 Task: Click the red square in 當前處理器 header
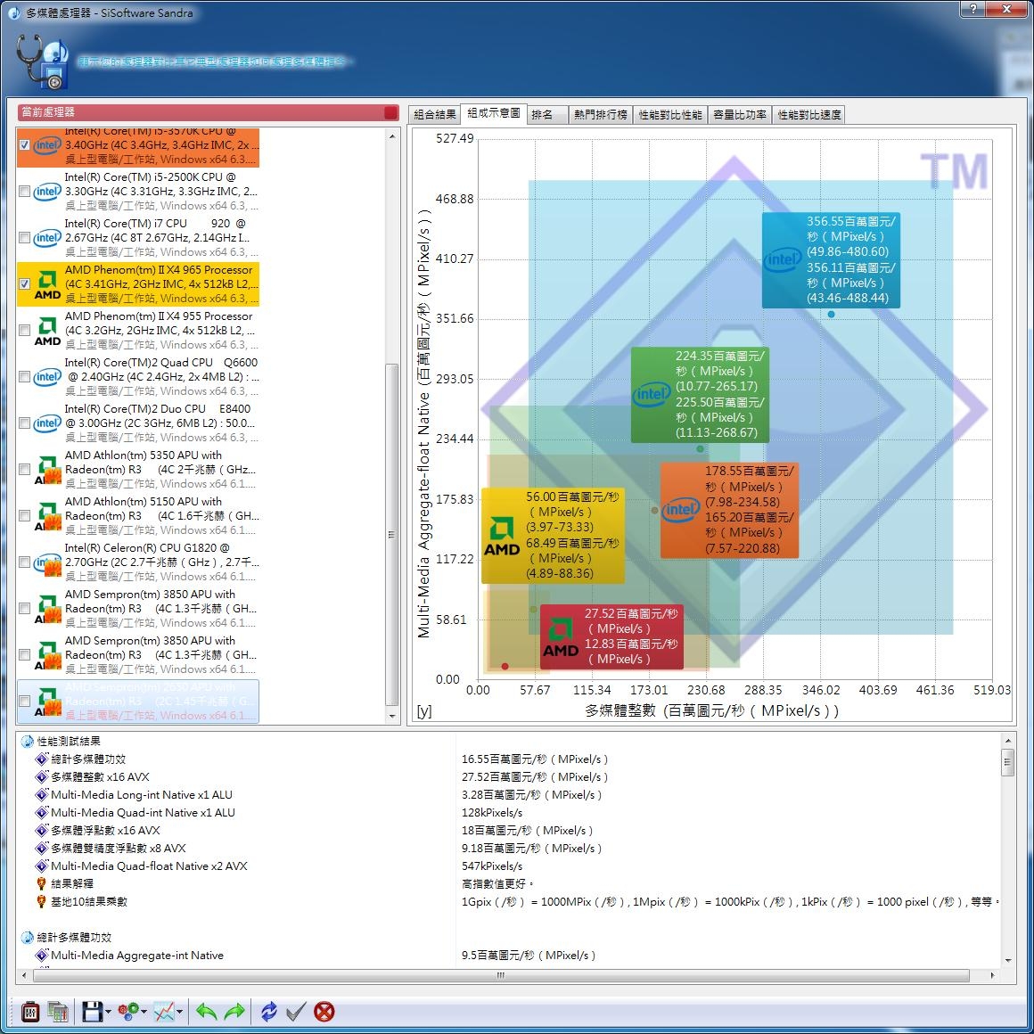click(x=390, y=113)
